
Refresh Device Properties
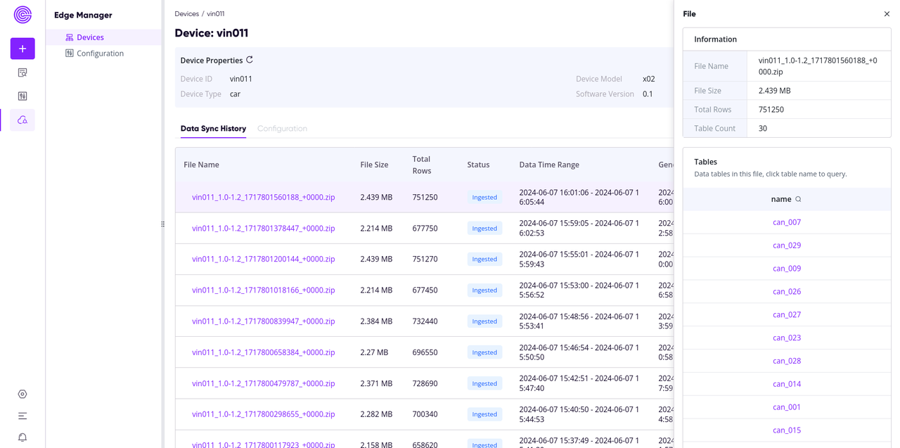pos(250,60)
